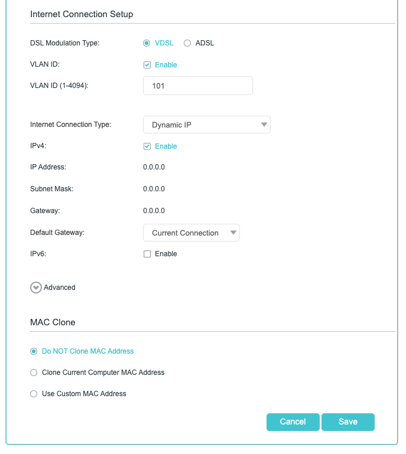The height and width of the screenshot is (454, 406).
Task: Enable the IPv6 checkbox
Action: coord(147,254)
